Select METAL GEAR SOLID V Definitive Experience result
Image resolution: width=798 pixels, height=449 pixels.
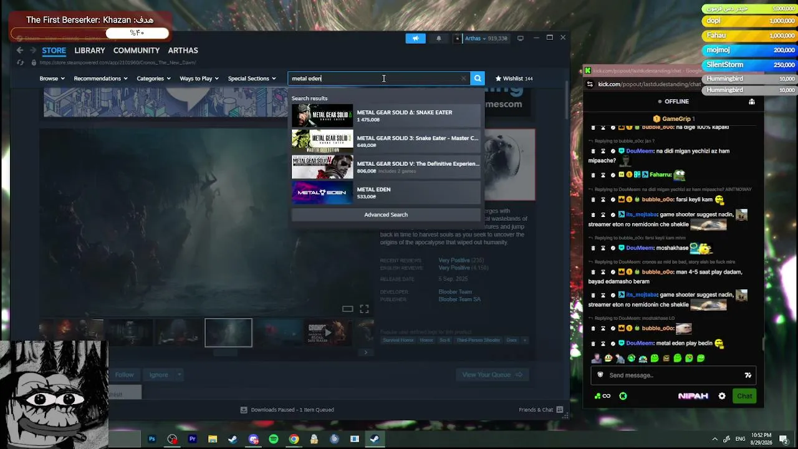(386, 167)
